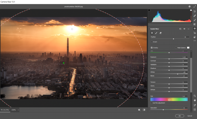Toggle radial filter visibility eye
Screen dimensions: 197x119
click(184, 29)
